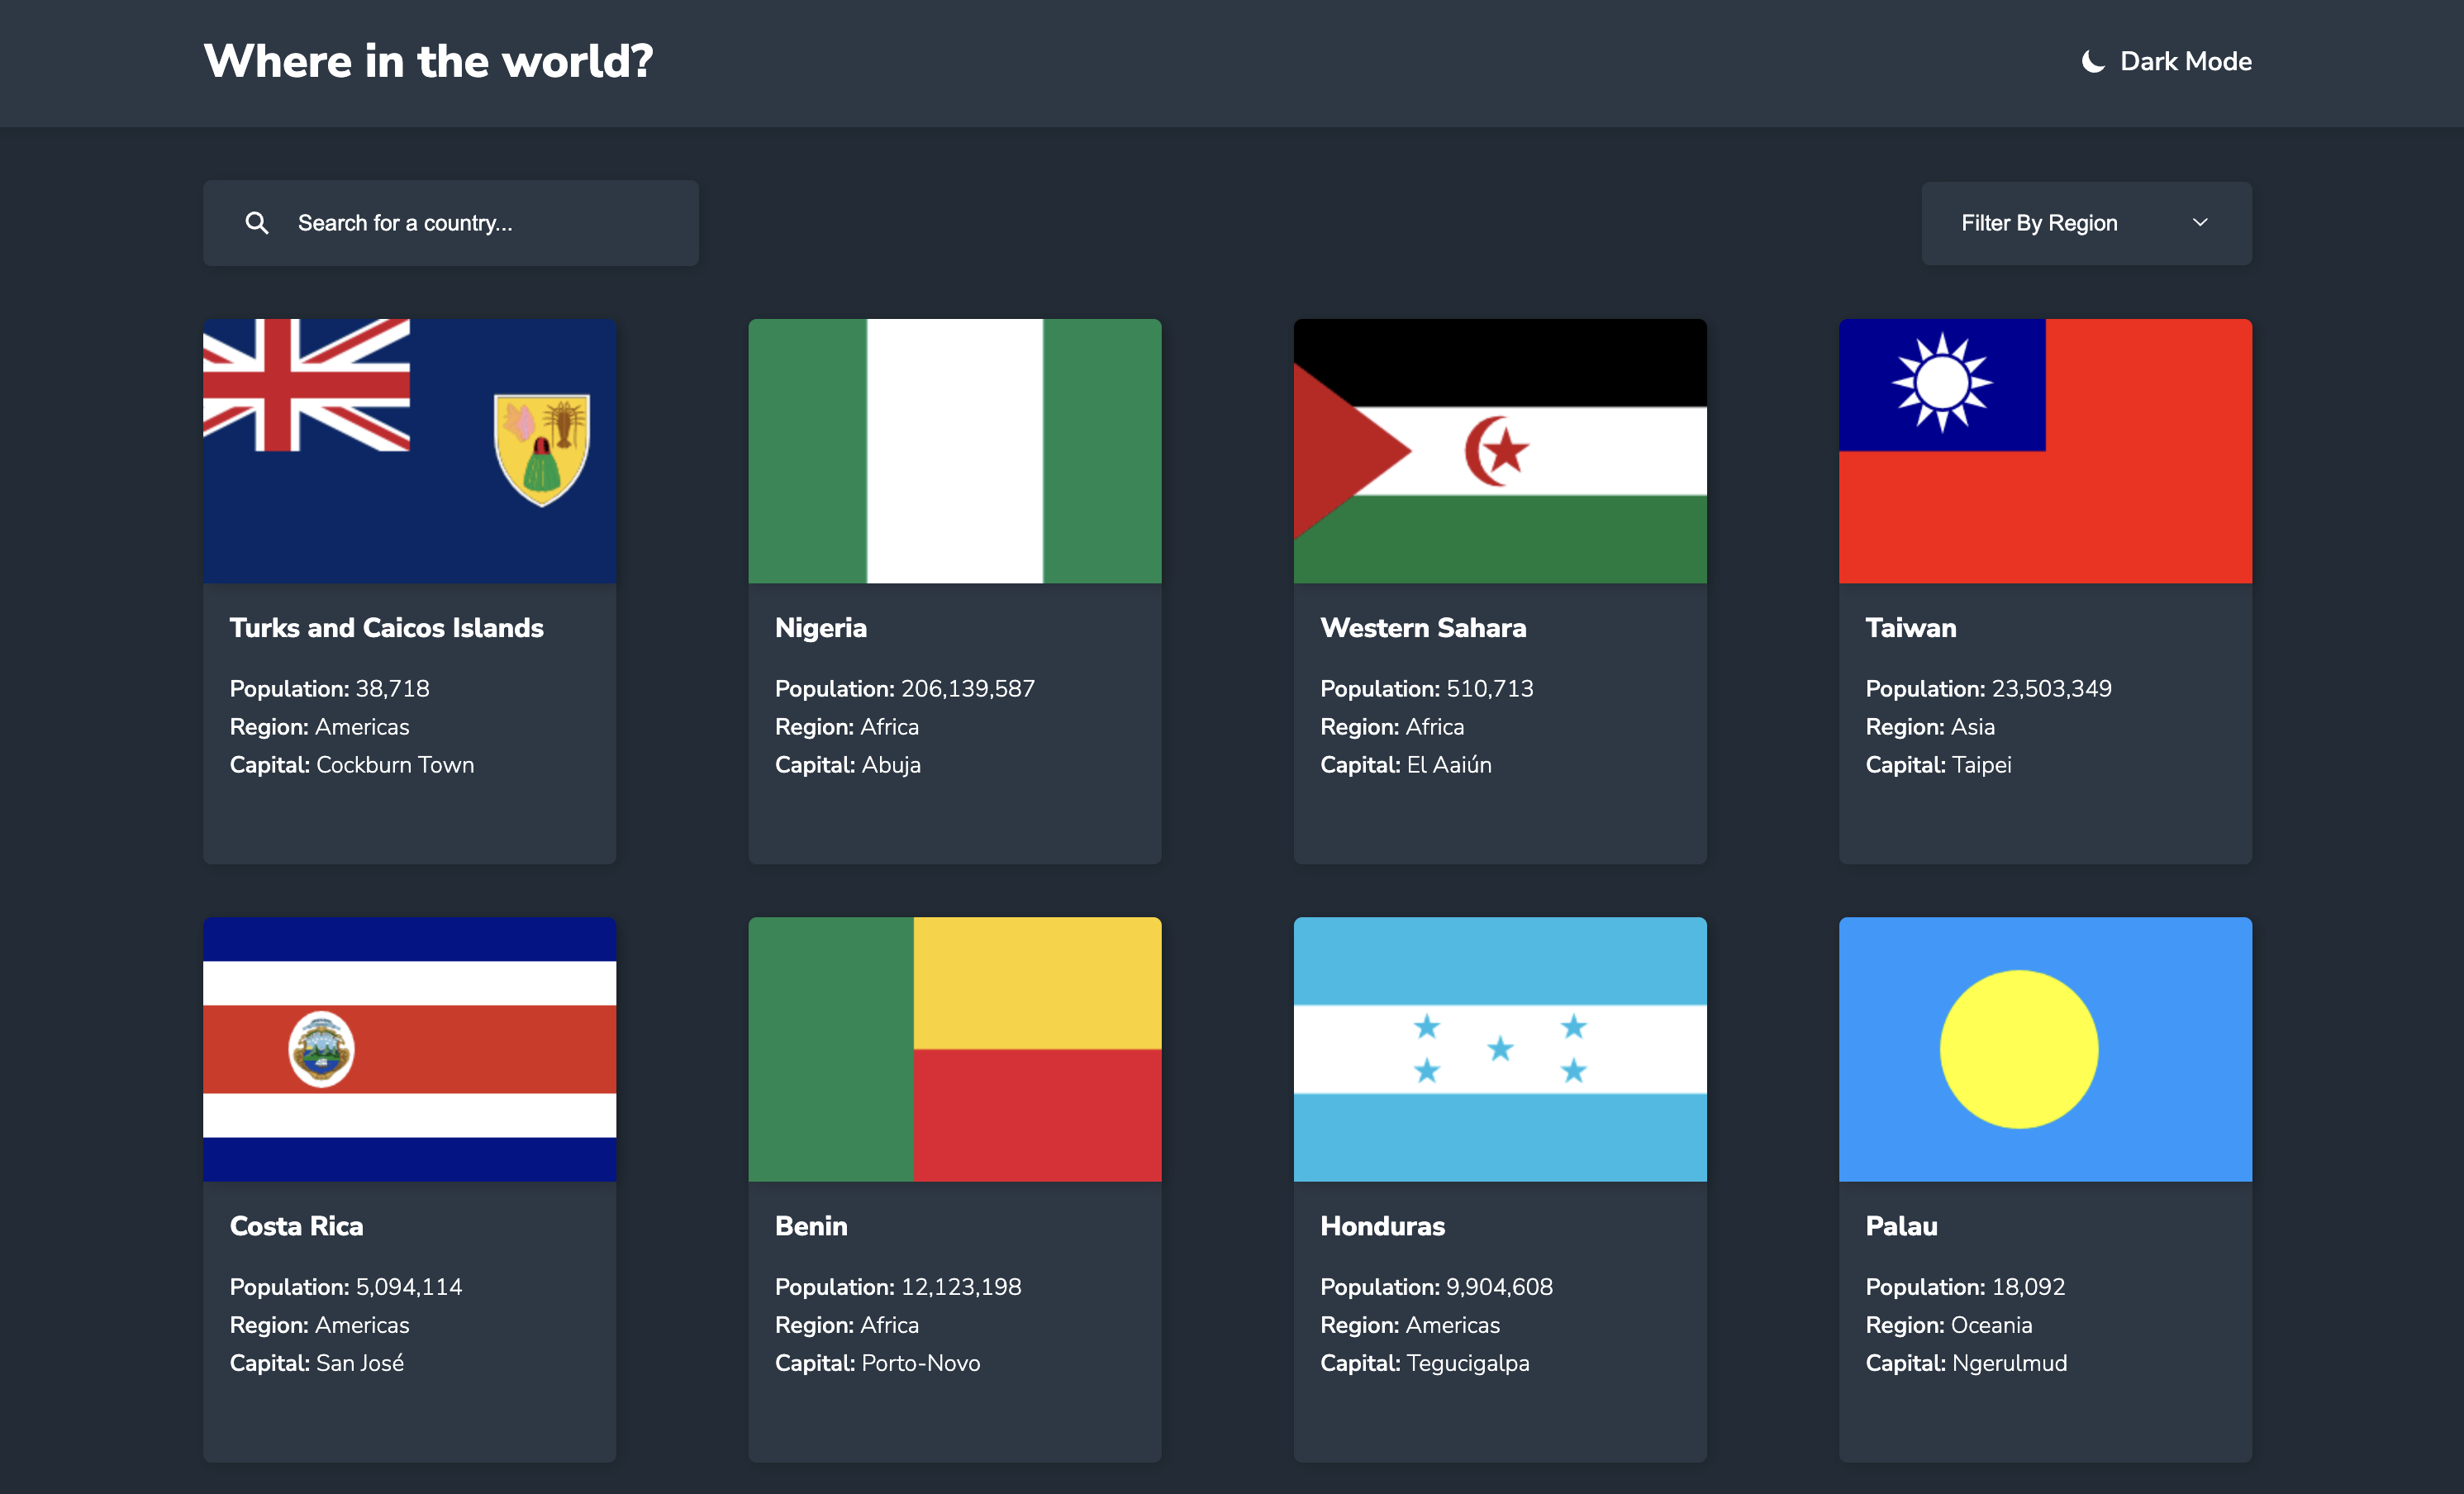This screenshot has height=1494, width=2464.
Task: Focus the Search for a country field
Action: pyautogui.click(x=480, y=223)
